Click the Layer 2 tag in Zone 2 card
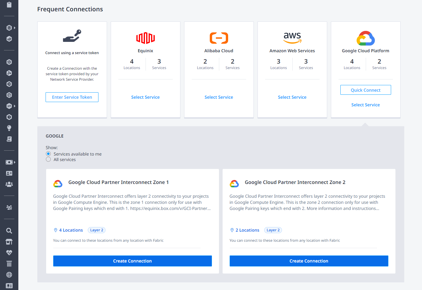Viewport: 422px width, 290px height. [x=273, y=230]
